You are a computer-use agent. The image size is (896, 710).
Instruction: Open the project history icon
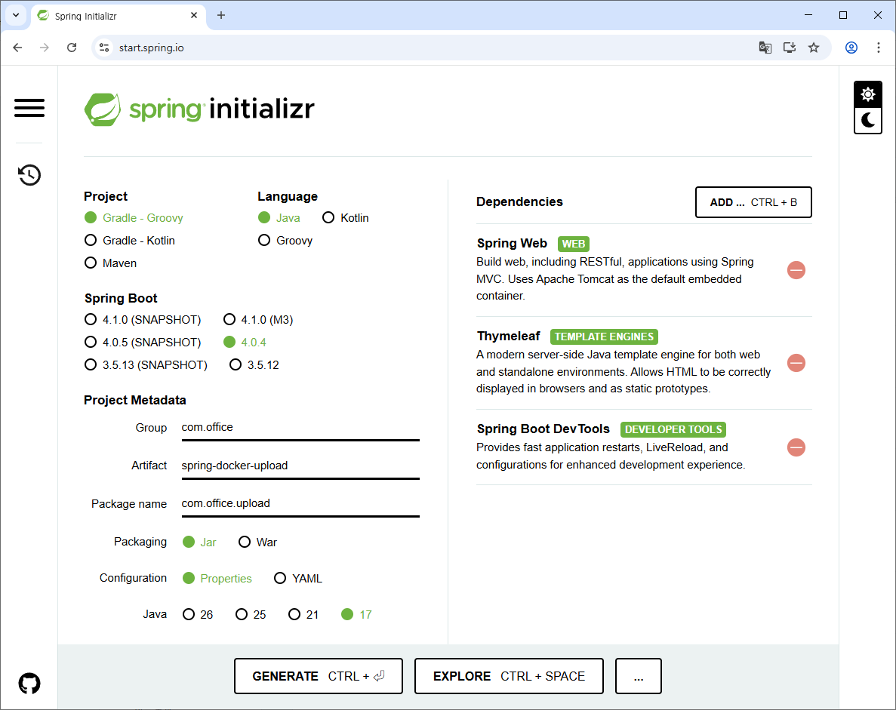[x=29, y=175]
